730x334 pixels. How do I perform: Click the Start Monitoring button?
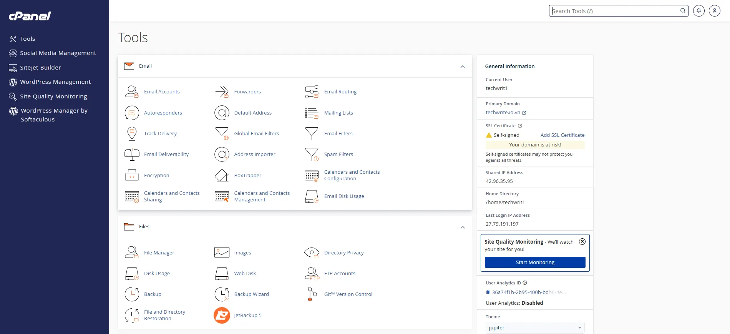(x=535, y=262)
